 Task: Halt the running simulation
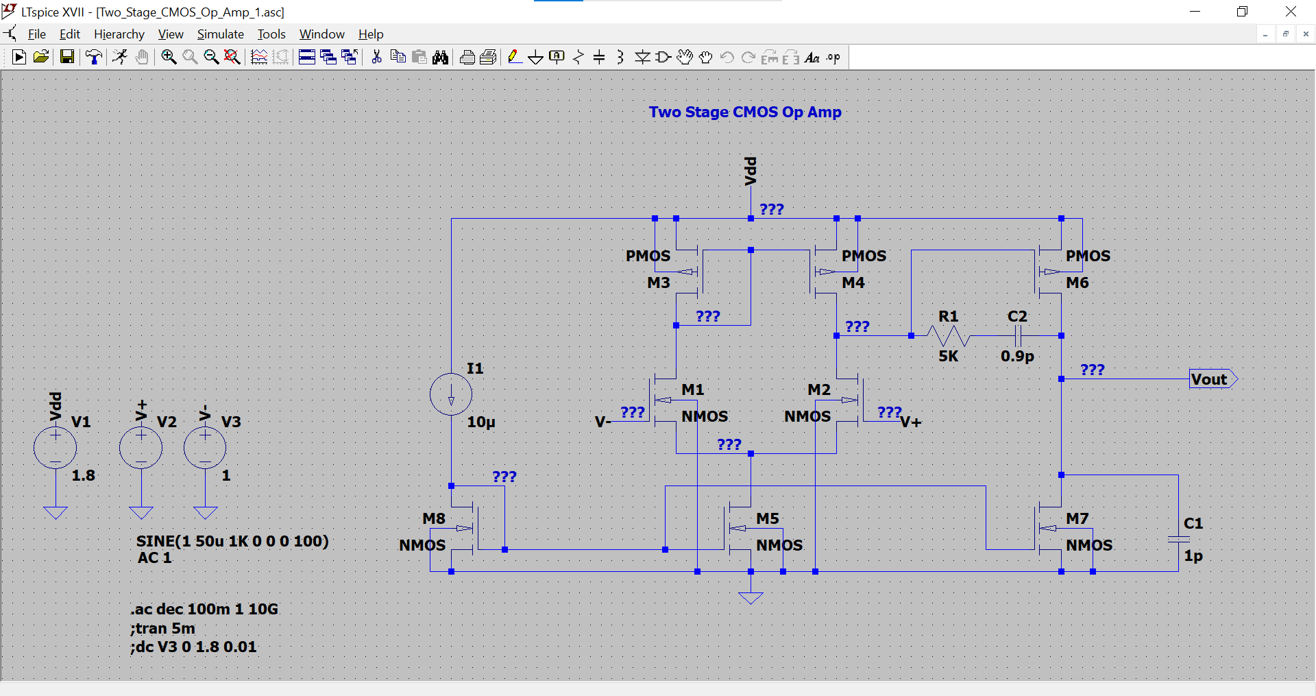point(142,57)
